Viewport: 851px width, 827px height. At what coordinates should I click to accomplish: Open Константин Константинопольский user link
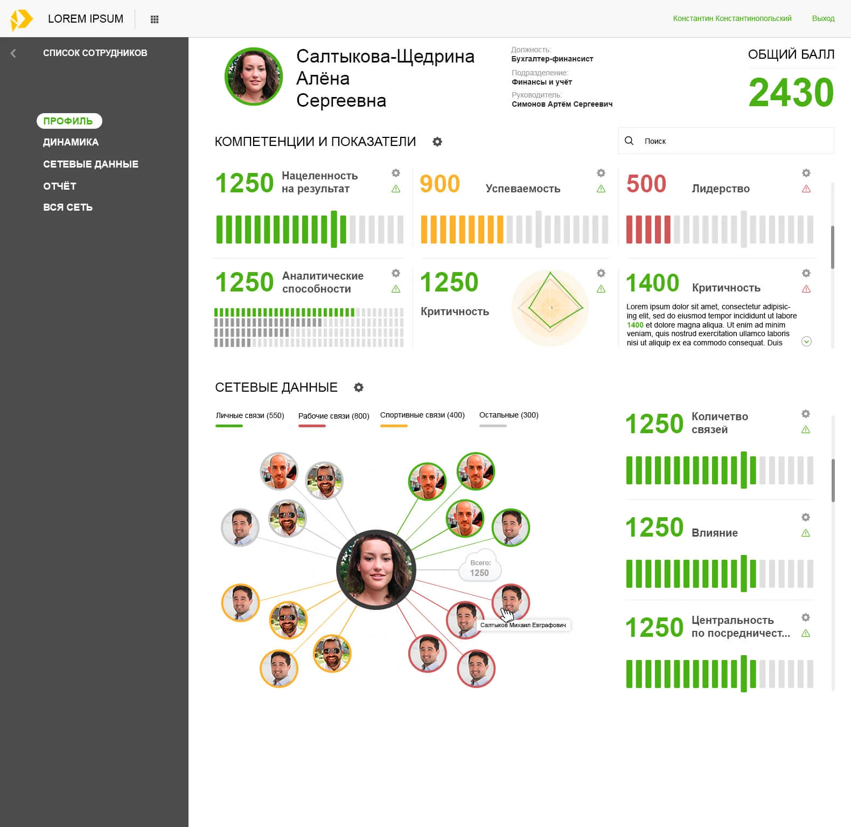pos(732,18)
